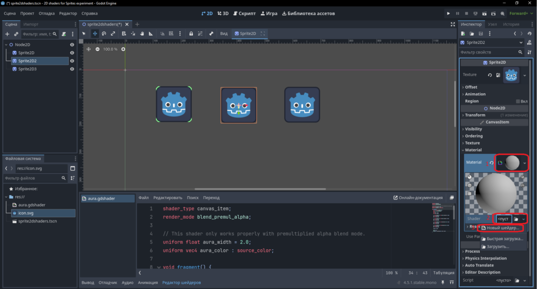Center the viewport view icon
Image resolution: width=537 pixels, height=289 pixels.
(89, 49)
